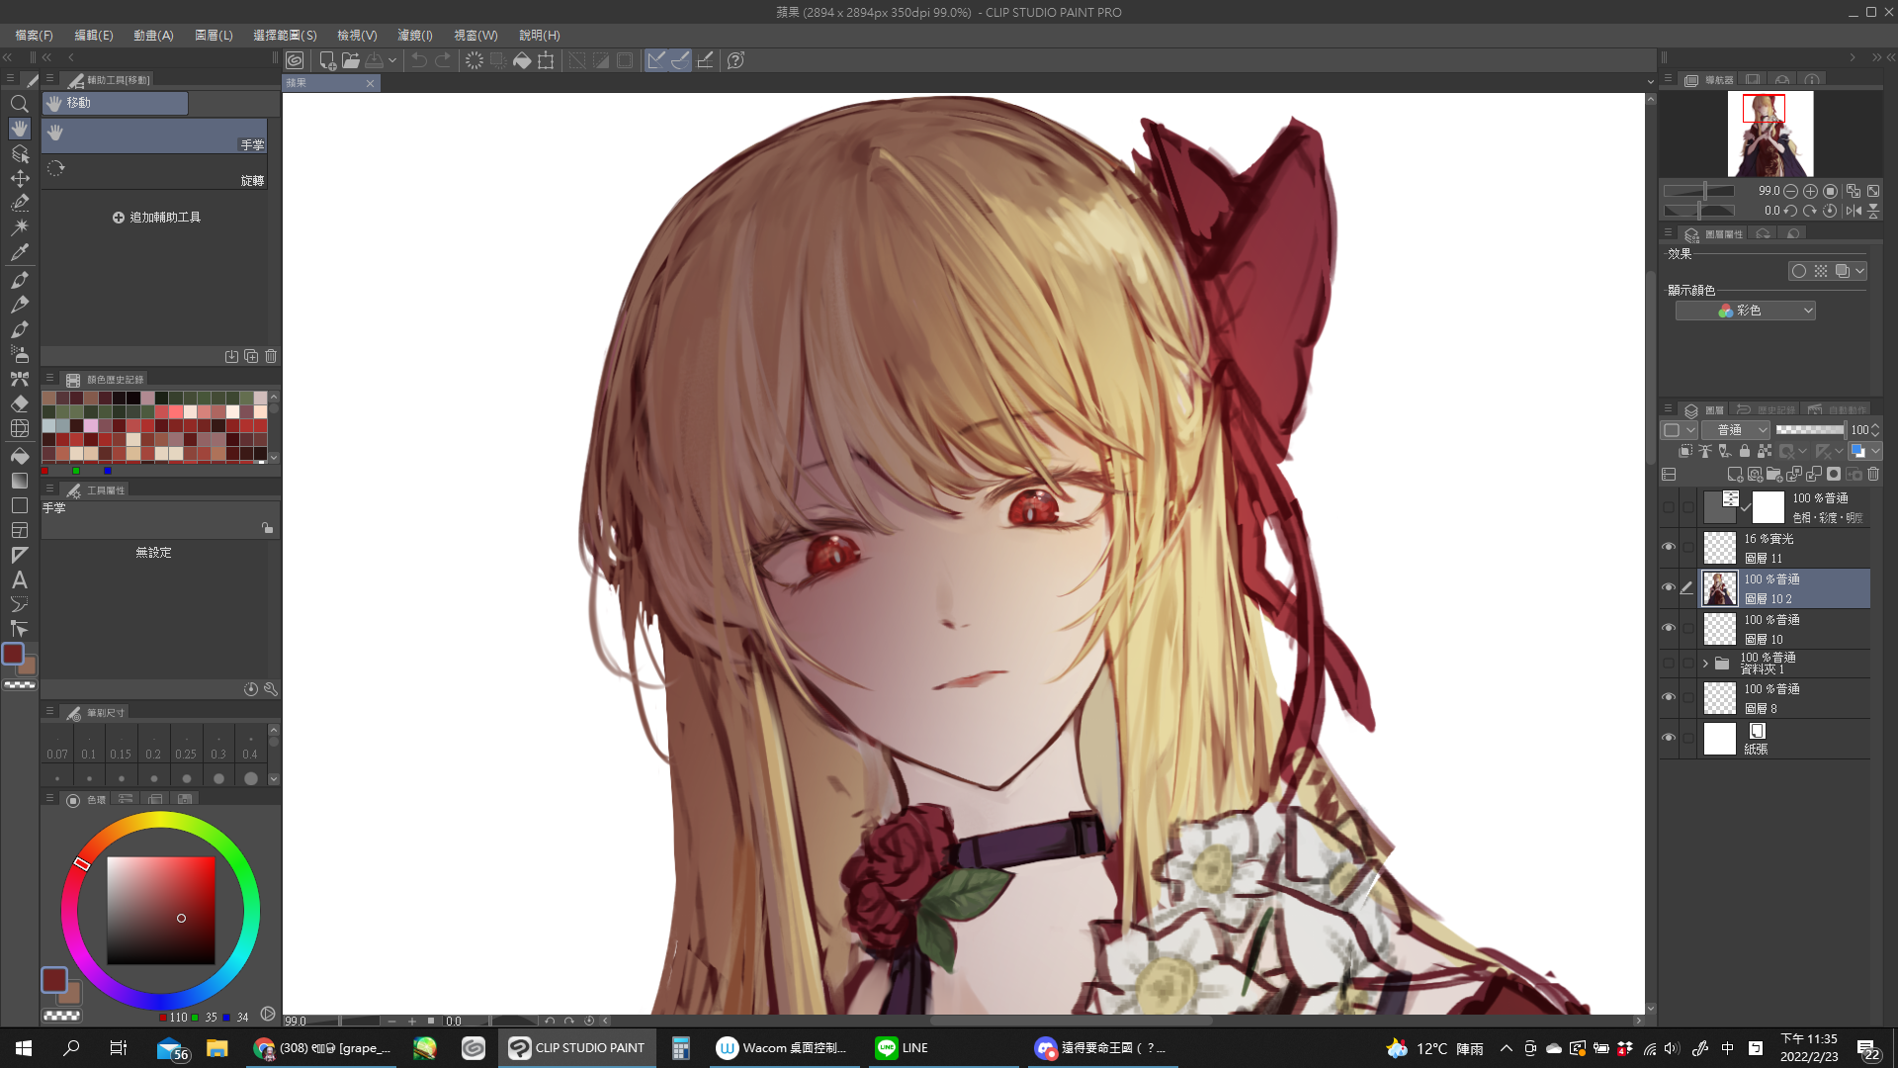The height and width of the screenshot is (1068, 1898).
Task: Open the 圖層(L) menu
Action: [x=214, y=35]
